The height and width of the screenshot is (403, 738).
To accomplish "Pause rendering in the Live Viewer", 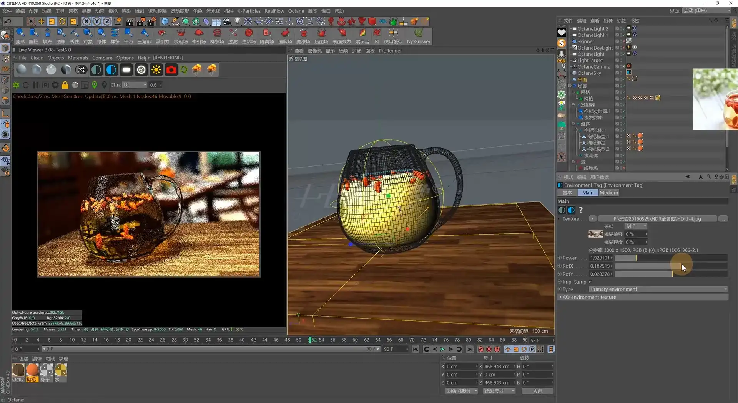I will tap(35, 85).
